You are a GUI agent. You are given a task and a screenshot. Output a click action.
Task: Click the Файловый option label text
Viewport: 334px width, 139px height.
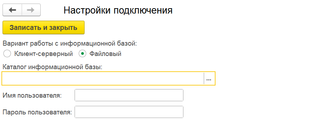(x=105, y=54)
